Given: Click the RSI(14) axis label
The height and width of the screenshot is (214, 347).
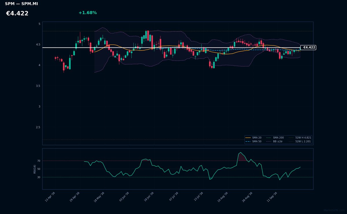Looking at the screenshot, I should click(35, 169).
